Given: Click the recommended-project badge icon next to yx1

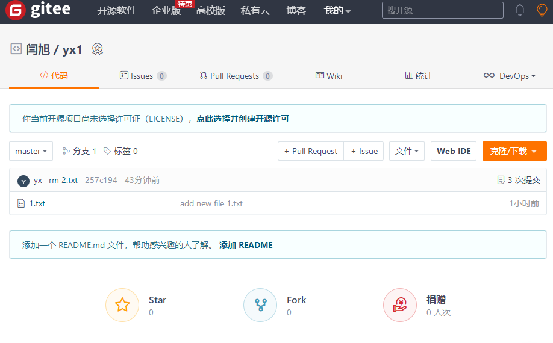Looking at the screenshot, I should pos(98,49).
